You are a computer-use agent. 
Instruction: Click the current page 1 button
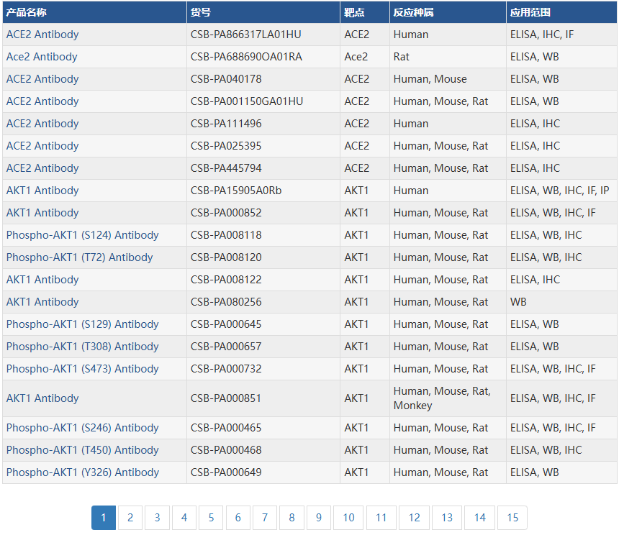pyautogui.click(x=104, y=518)
